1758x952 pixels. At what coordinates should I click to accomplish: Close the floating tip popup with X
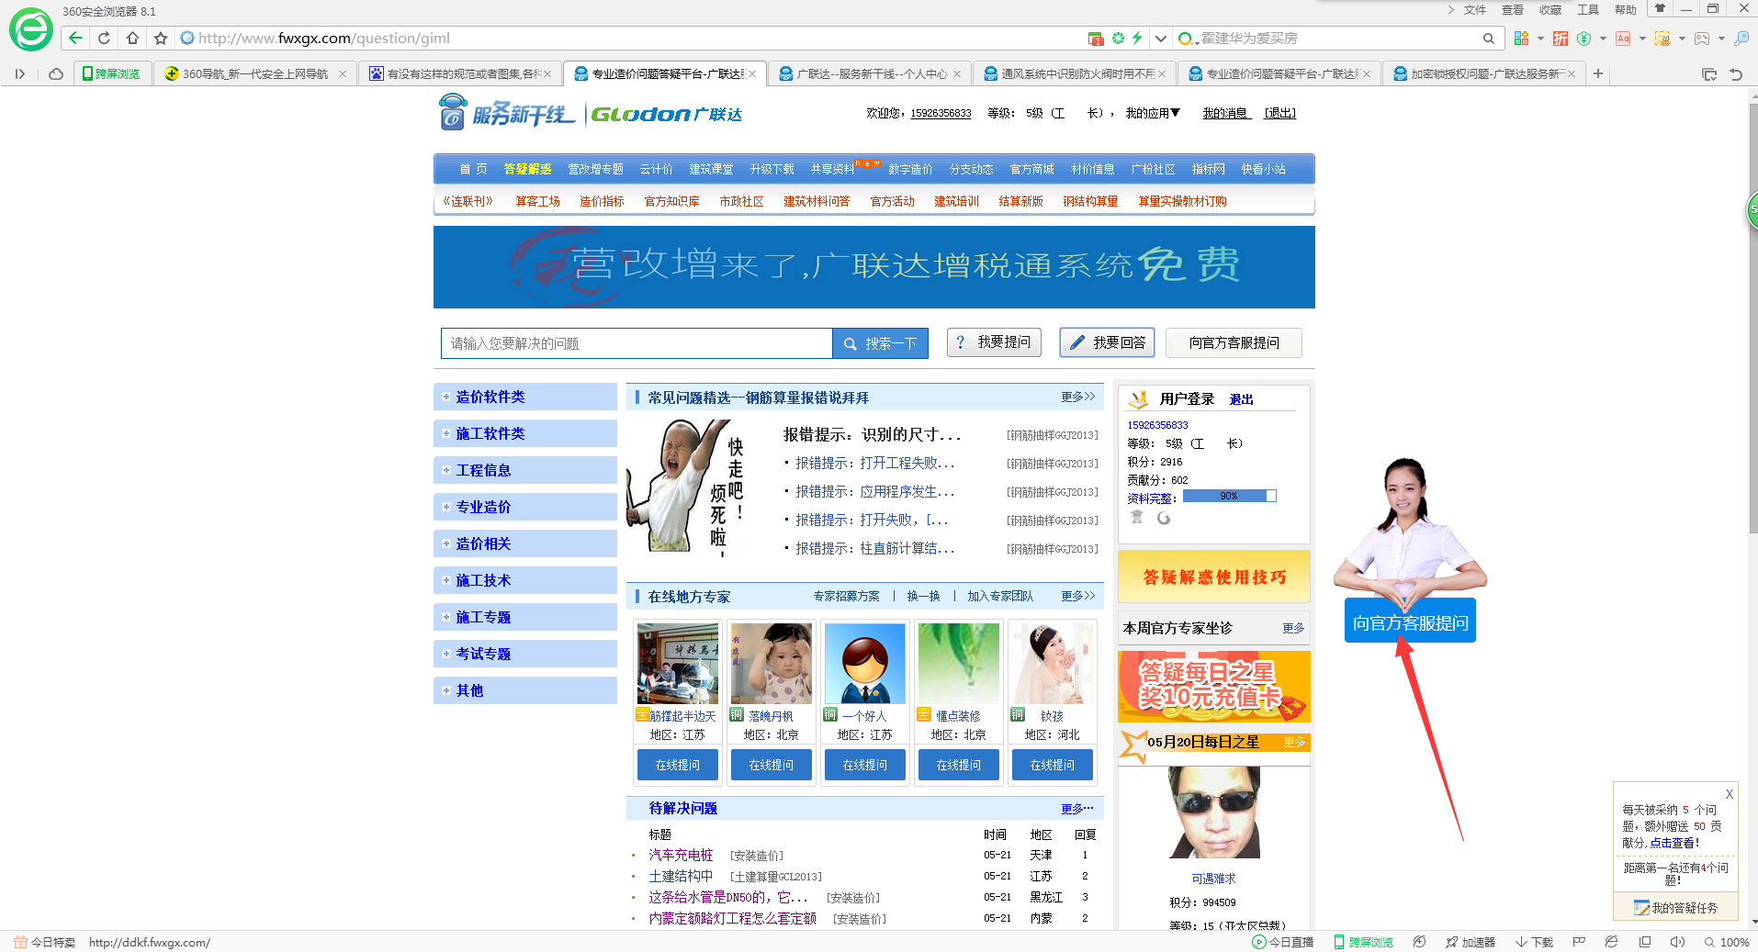pos(1730,794)
